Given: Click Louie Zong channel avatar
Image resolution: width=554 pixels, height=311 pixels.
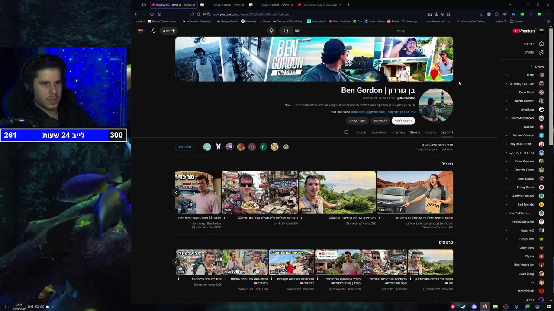Looking at the screenshot, I should coord(541,273).
